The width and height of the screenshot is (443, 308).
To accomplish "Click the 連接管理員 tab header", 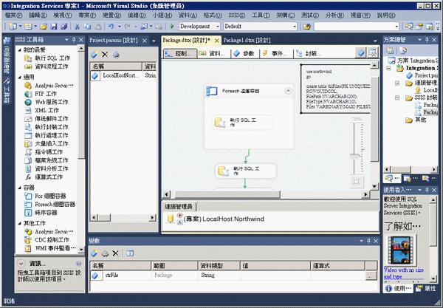I will [179, 207].
